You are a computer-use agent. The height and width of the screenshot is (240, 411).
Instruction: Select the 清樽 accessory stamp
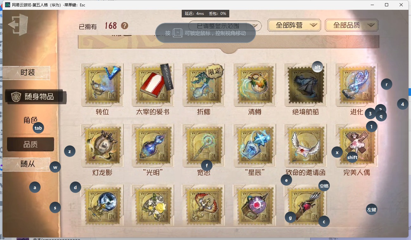click(x=255, y=84)
